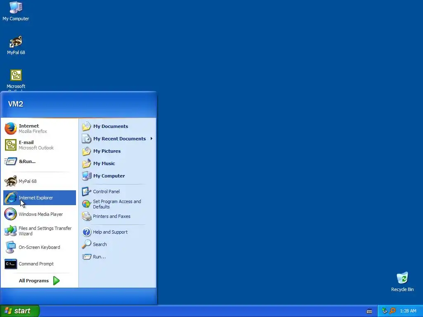This screenshot has height=317, width=423.
Task: Open MyPal 68 raccoon icon in Start menu
Action: click(x=11, y=181)
